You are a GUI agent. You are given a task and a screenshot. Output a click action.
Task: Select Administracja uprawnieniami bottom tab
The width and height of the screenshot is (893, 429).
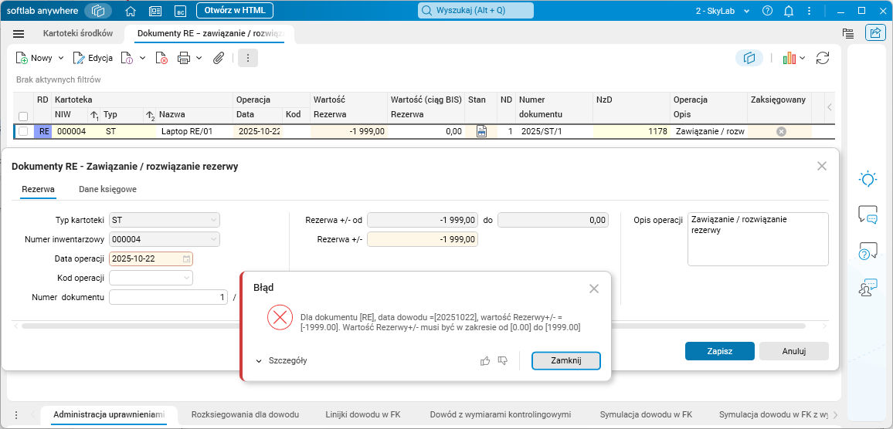(x=109, y=414)
